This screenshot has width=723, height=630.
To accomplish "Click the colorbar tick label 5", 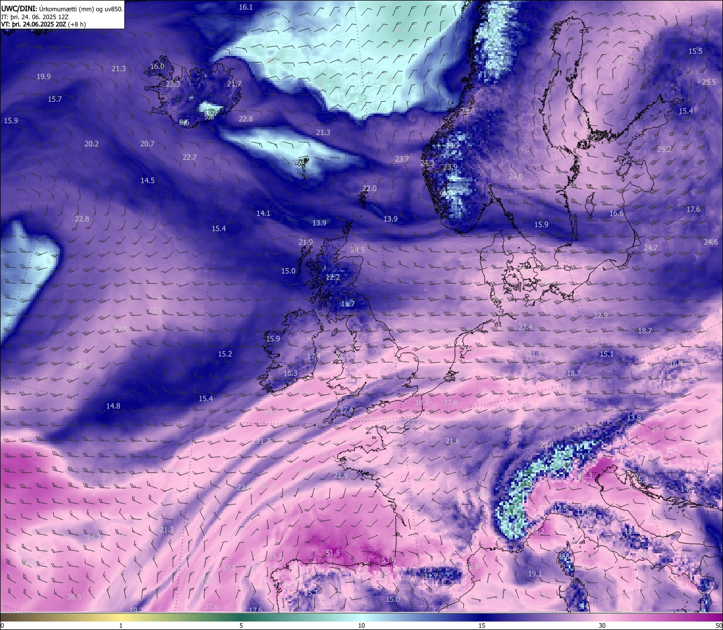I will (241, 625).
